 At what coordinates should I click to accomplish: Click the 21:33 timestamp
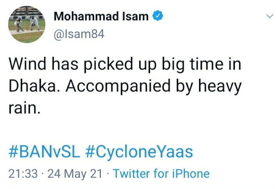pyautogui.click(x=23, y=174)
